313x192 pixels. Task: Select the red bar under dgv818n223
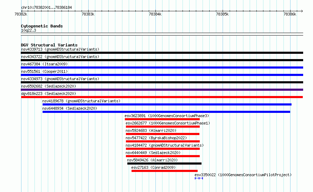(x=162, y=97)
